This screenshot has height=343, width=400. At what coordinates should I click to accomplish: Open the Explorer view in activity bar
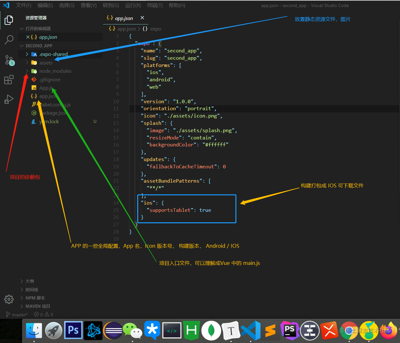click(x=9, y=20)
